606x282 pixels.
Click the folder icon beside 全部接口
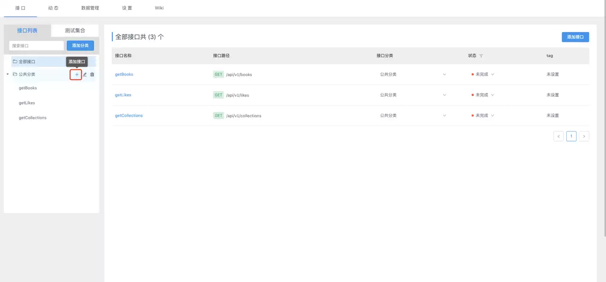click(15, 61)
